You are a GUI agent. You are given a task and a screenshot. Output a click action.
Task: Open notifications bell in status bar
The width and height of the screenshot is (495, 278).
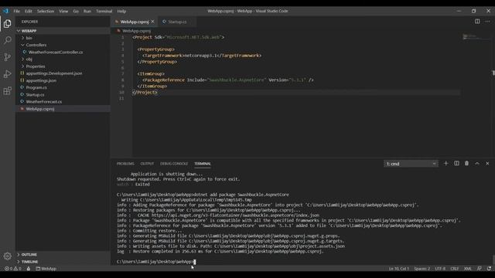pyautogui.click(x=489, y=269)
